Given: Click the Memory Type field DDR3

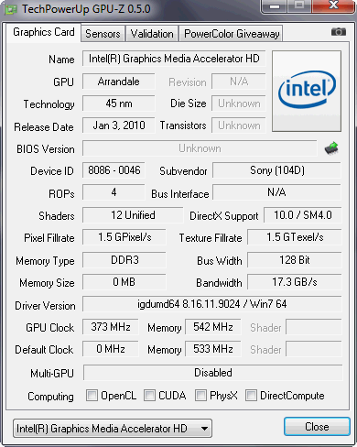Looking at the screenshot, I should (124, 260).
